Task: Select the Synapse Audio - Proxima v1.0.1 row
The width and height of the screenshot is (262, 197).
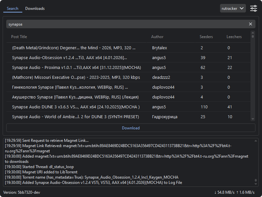Action: (76, 68)
